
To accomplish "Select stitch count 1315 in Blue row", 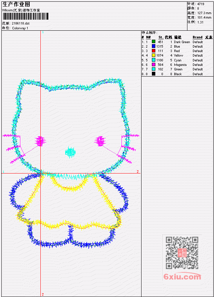I will tap(160, 47).
